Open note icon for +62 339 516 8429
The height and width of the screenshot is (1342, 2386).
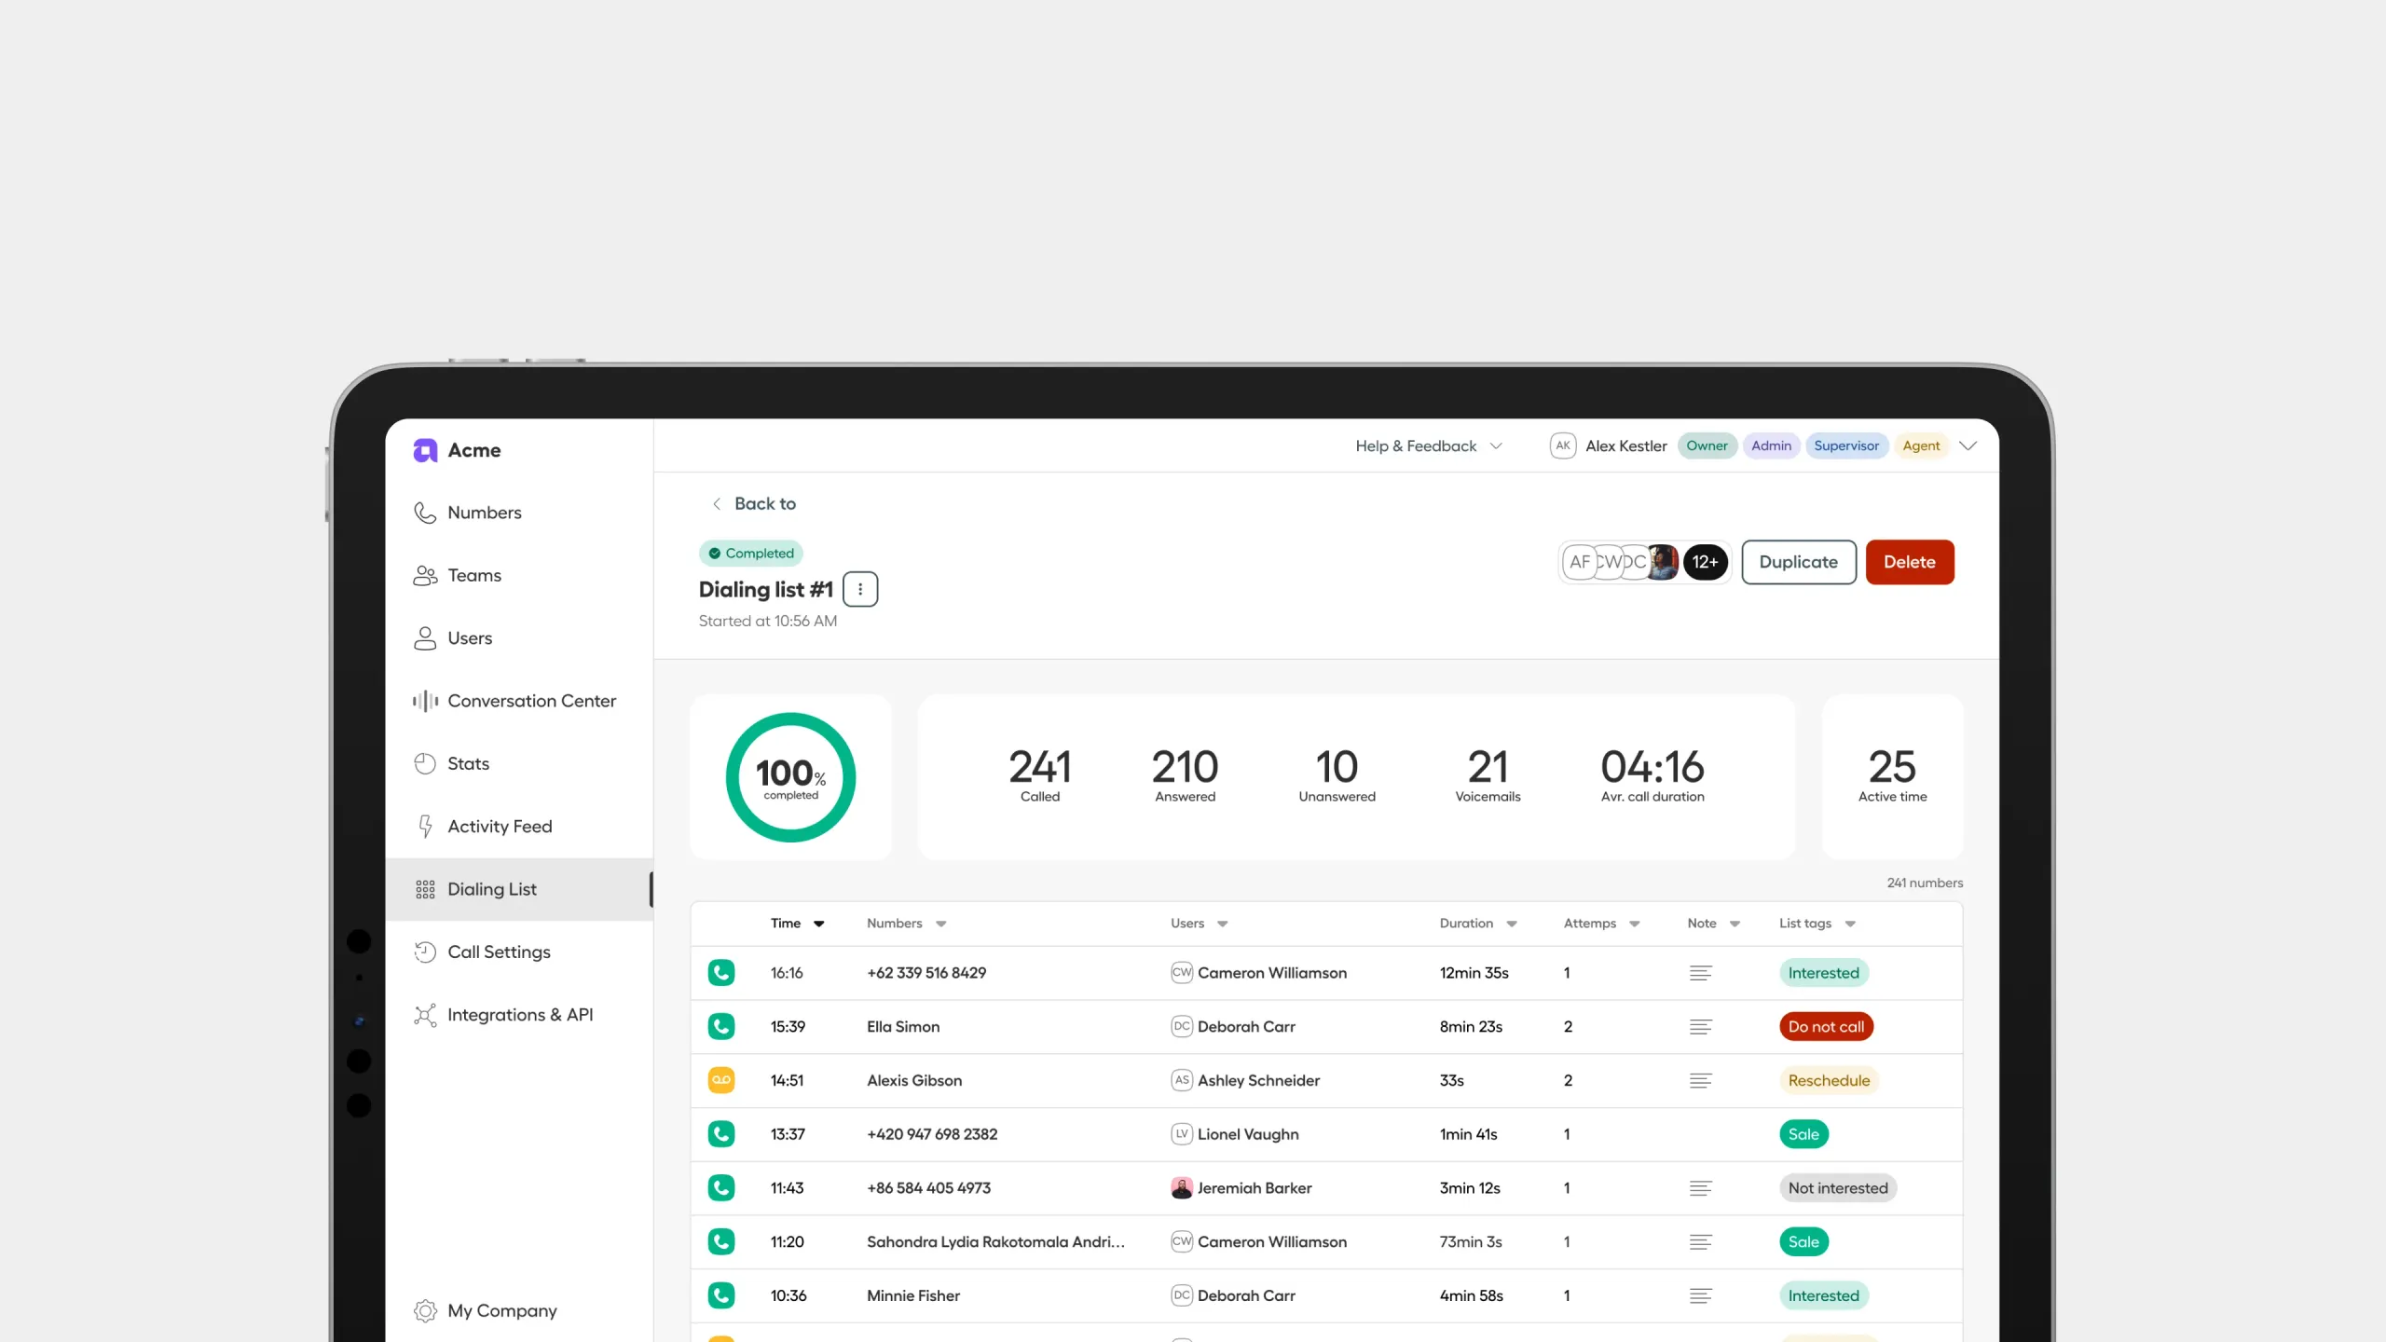(x=1700, y=973)
